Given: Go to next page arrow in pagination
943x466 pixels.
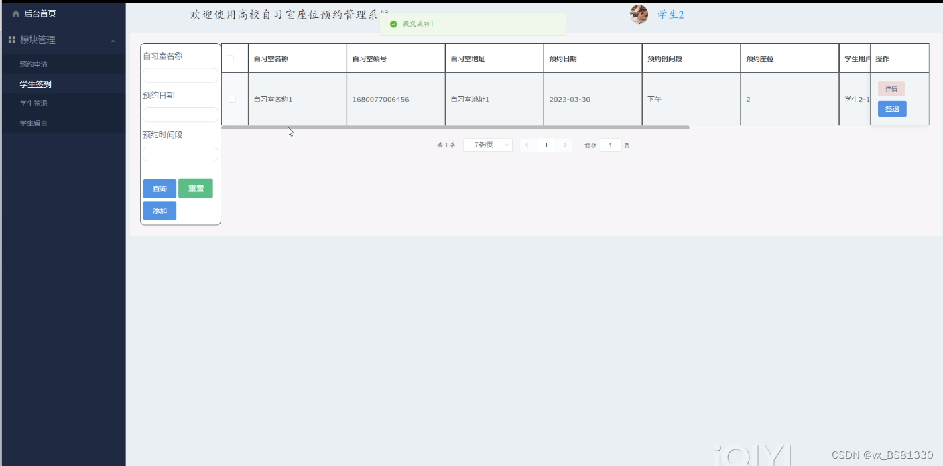Looking at the screenshot, I should click(x=565, y=145).
